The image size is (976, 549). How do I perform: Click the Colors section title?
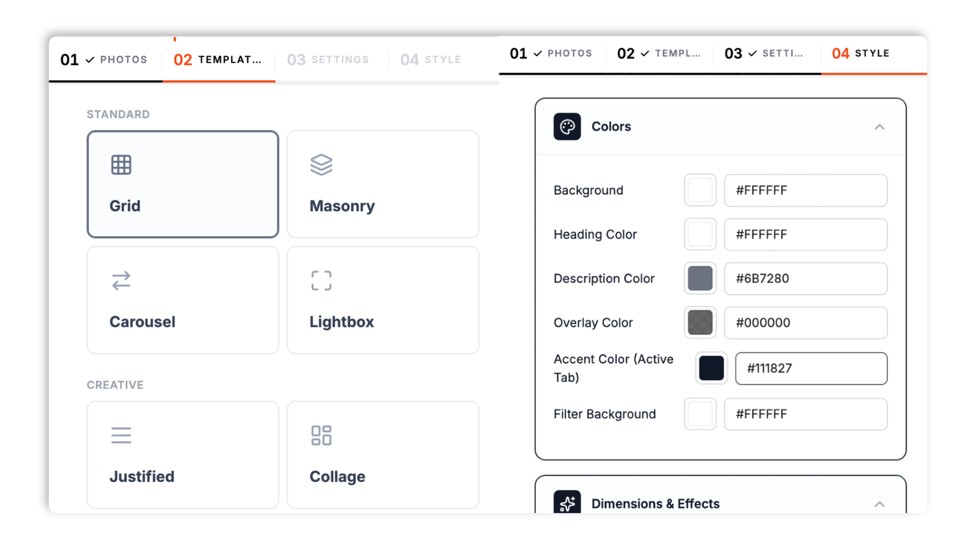611,127
